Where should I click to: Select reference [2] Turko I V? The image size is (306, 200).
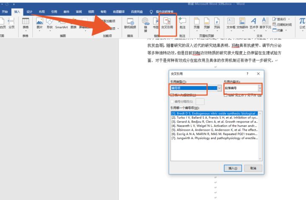[x=215, y=118]
